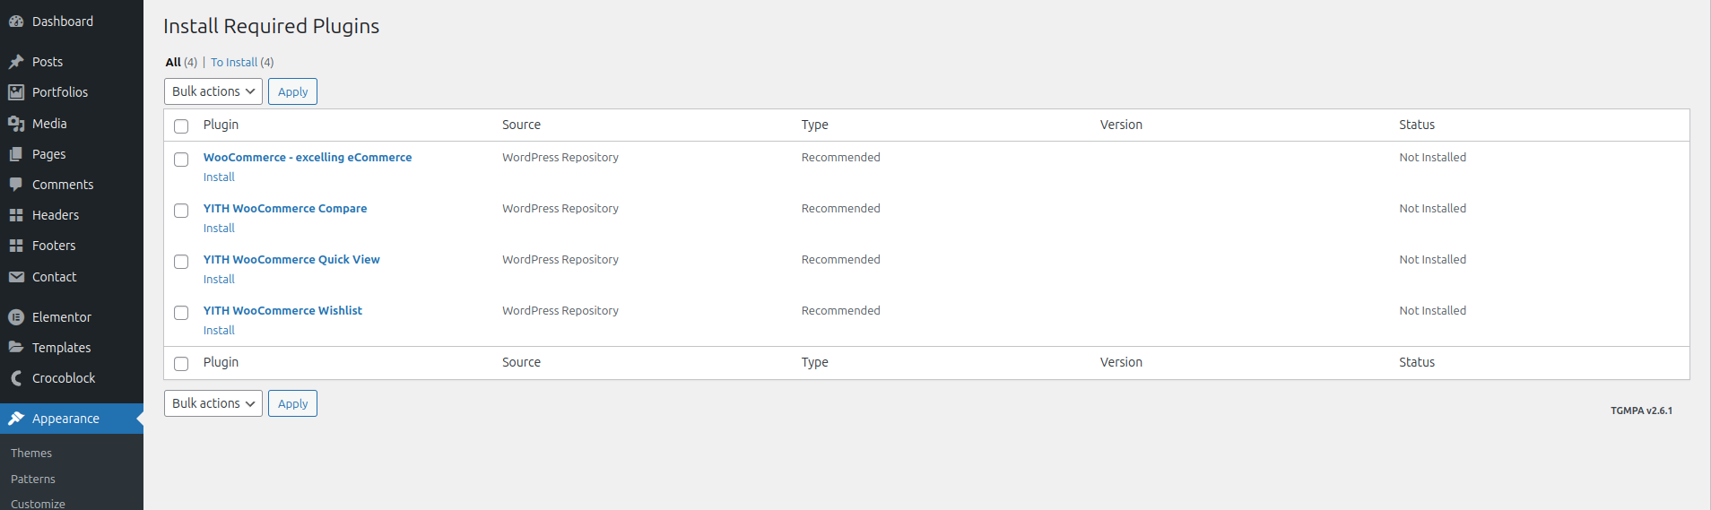Install YITH WooCommerce Wishlist

tap(219, 331)
